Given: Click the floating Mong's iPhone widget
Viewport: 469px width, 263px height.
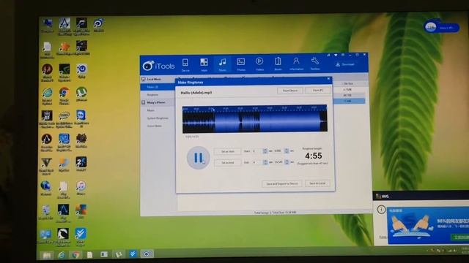Looking at the screenshot, I should [x=442, y=28].
